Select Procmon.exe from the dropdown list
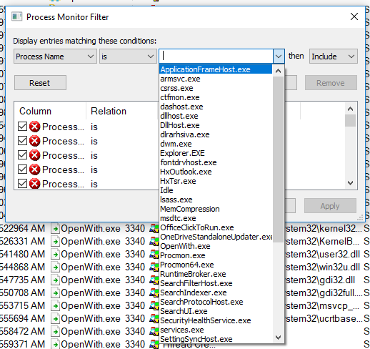This screenshot has width=370, height=349. (216, 255)
